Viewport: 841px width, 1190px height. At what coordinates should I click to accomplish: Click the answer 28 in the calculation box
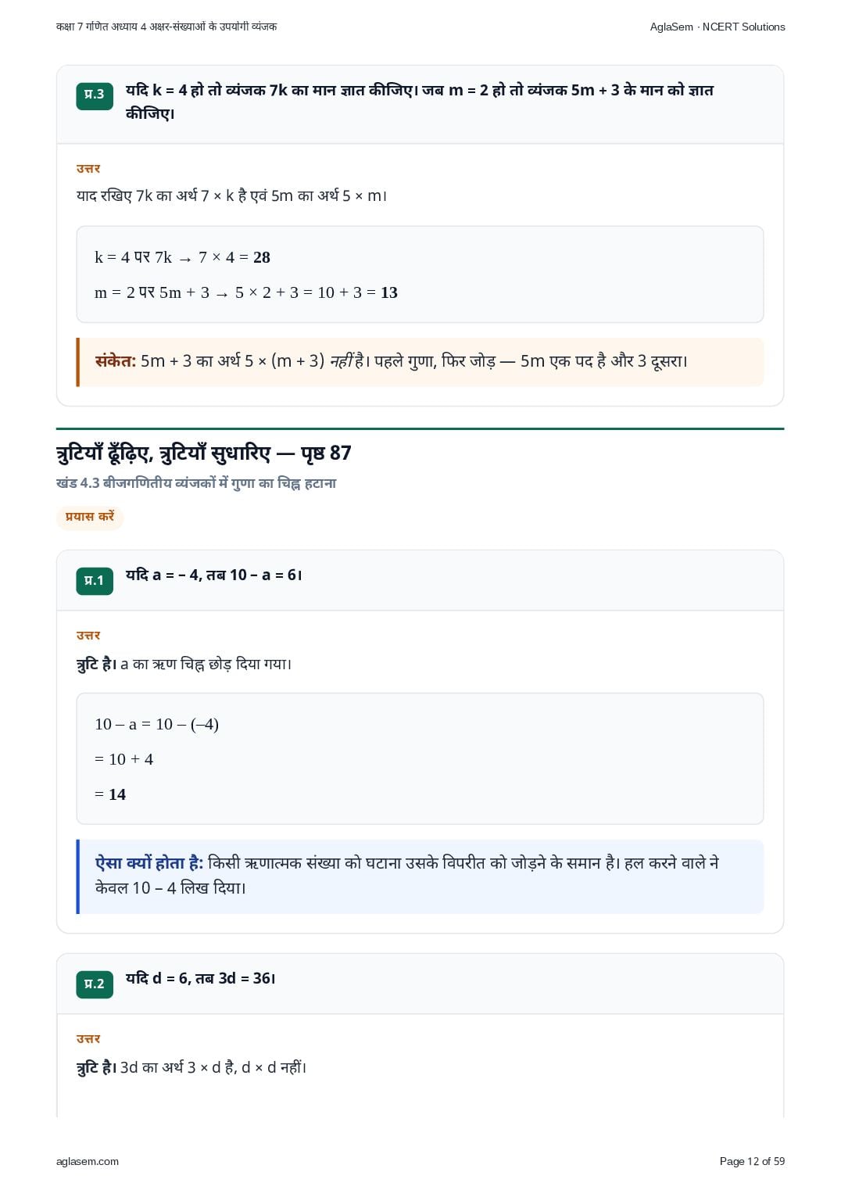pyautogui.click(x=262, y=257)
